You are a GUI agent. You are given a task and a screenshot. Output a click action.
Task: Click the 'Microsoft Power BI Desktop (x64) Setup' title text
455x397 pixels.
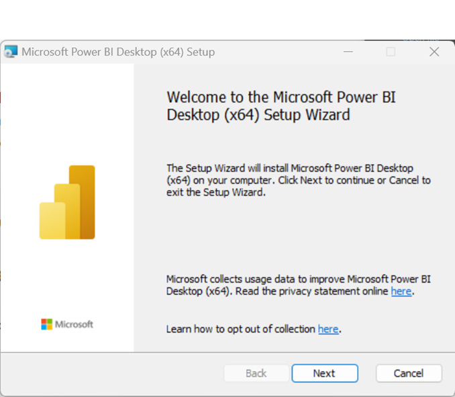tap(118, 52)
